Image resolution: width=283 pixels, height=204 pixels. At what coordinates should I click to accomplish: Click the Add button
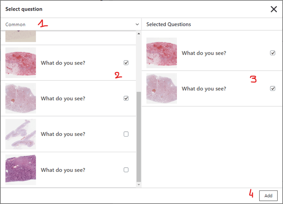[268, 195]
